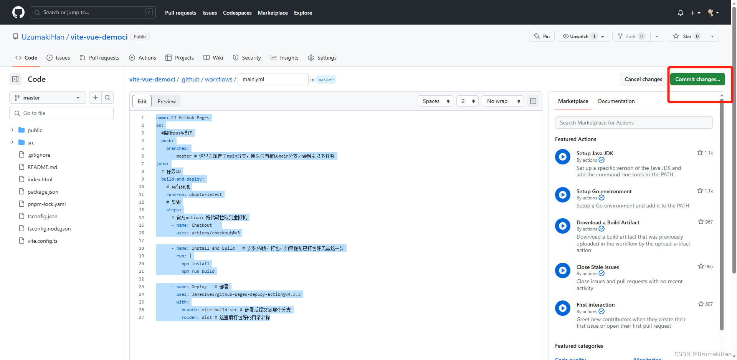Unwatch the repository
The width and height of the screenshot is (737, 360).
(x=579, y=36)
